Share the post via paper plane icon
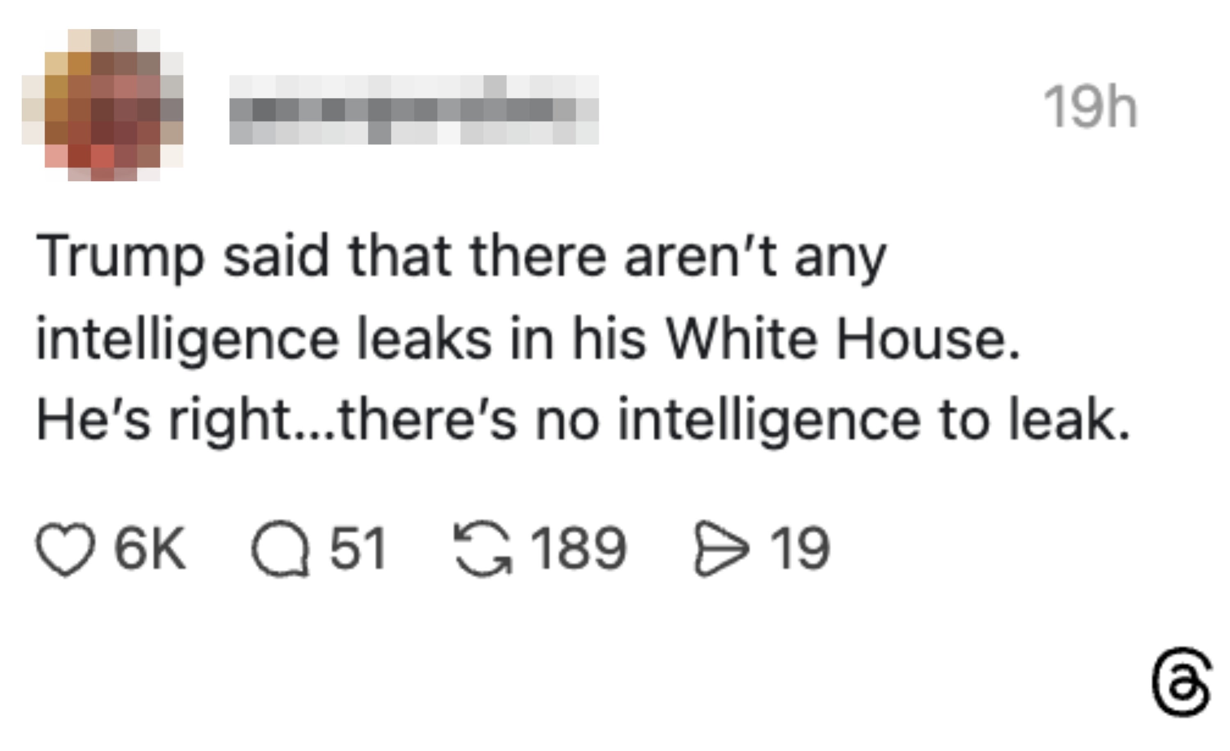 (721, 548)
